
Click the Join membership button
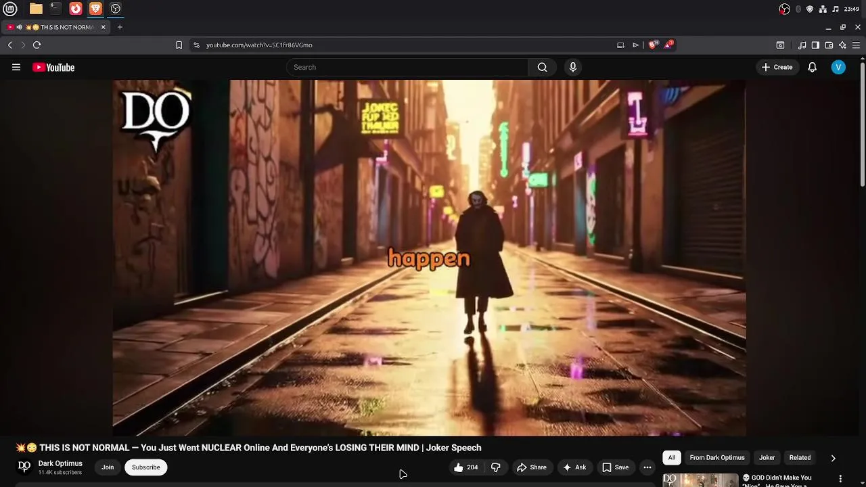[108, 467]
